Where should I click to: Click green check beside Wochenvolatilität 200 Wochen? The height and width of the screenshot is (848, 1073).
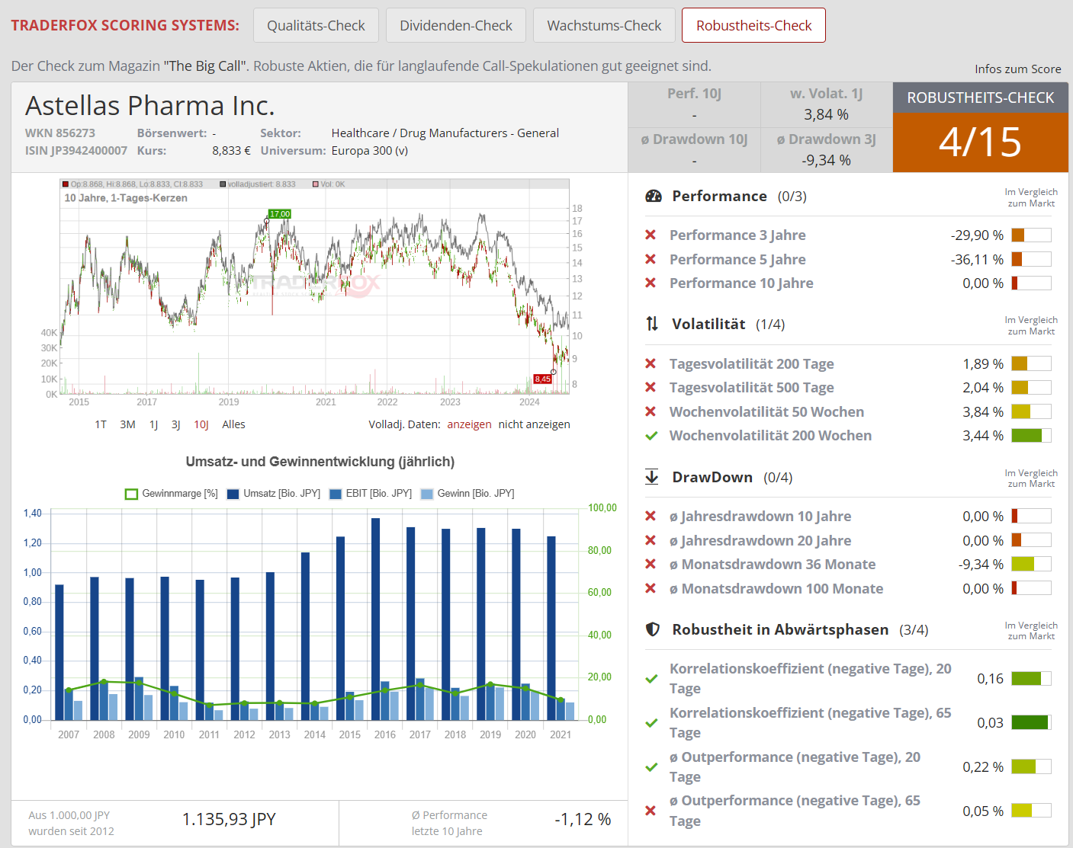pyautogui.click(x=651, y=436)
